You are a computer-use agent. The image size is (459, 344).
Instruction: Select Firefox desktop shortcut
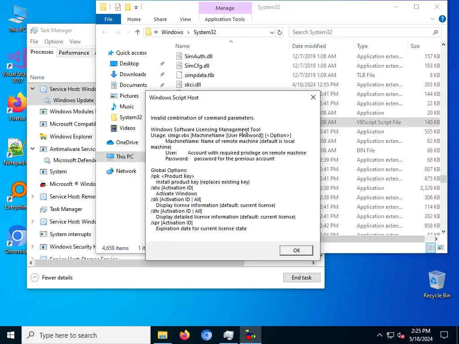[17, 107]
